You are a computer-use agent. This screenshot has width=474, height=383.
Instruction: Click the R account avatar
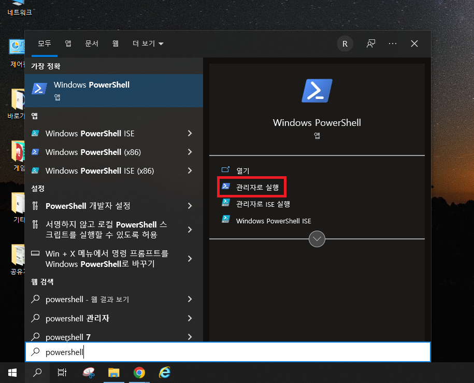pyautogui.click(x=345, y=44)
